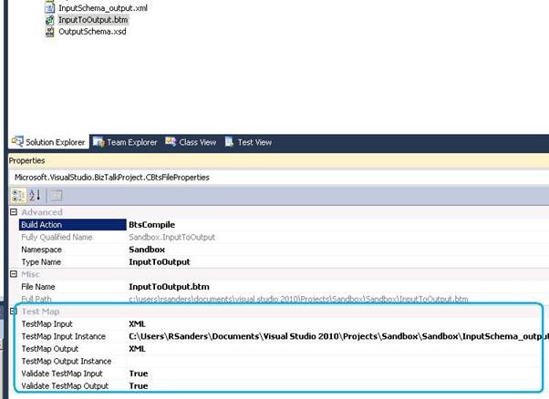Viewport: 549px width, 399px height.
Task: Collapse the Advanced property category
Action: [x=14, y=212]
